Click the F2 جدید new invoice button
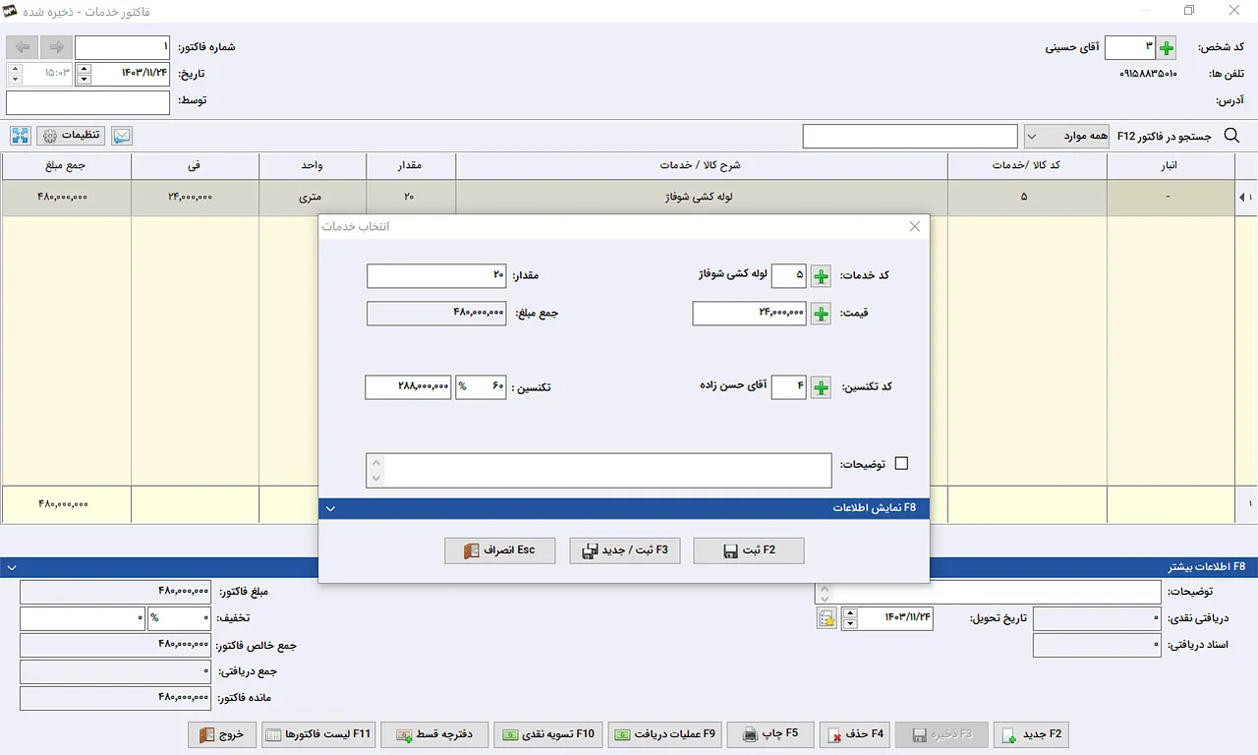 click(x=1031, y=734)
